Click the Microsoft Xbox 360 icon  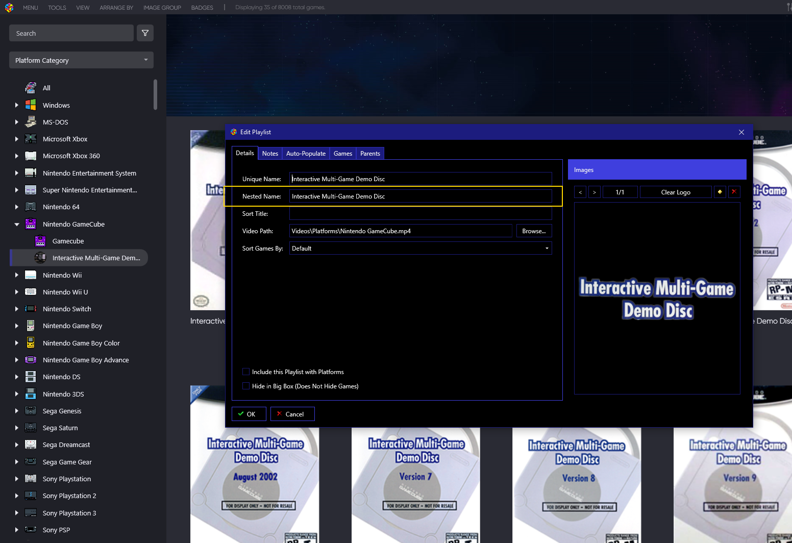click(31, 156)
